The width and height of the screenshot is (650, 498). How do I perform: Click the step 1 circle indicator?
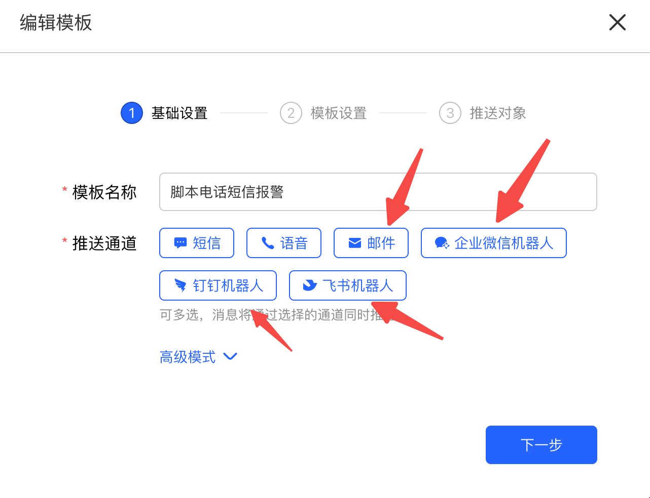[132, 113]
